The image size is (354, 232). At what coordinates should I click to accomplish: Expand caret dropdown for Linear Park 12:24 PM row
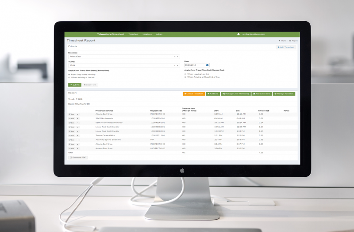pos(77,131)
